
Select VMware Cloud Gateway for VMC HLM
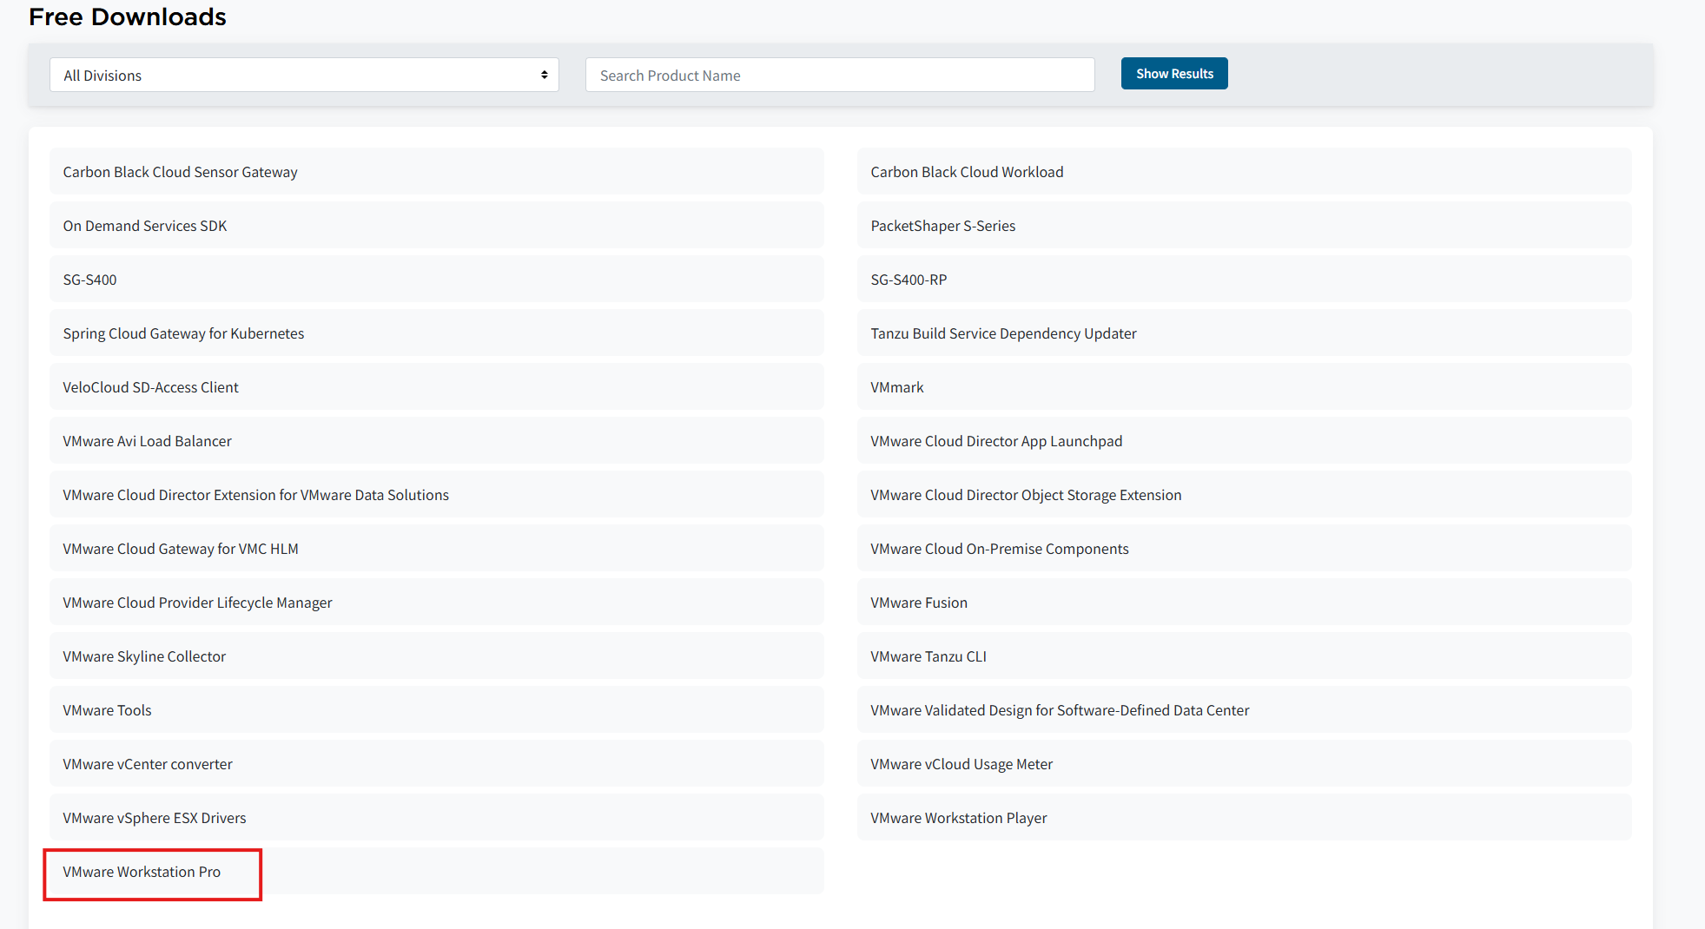[437, 549]
